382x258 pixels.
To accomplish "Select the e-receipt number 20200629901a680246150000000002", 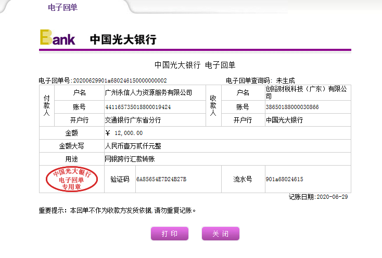I will (x=120, y=80).
